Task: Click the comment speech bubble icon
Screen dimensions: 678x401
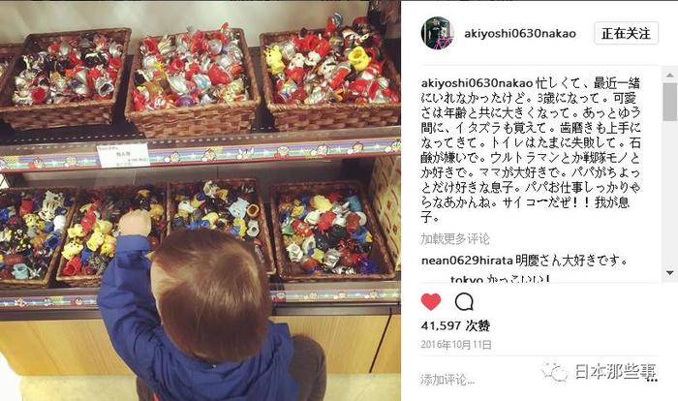Action: click(x=464, y=302)
